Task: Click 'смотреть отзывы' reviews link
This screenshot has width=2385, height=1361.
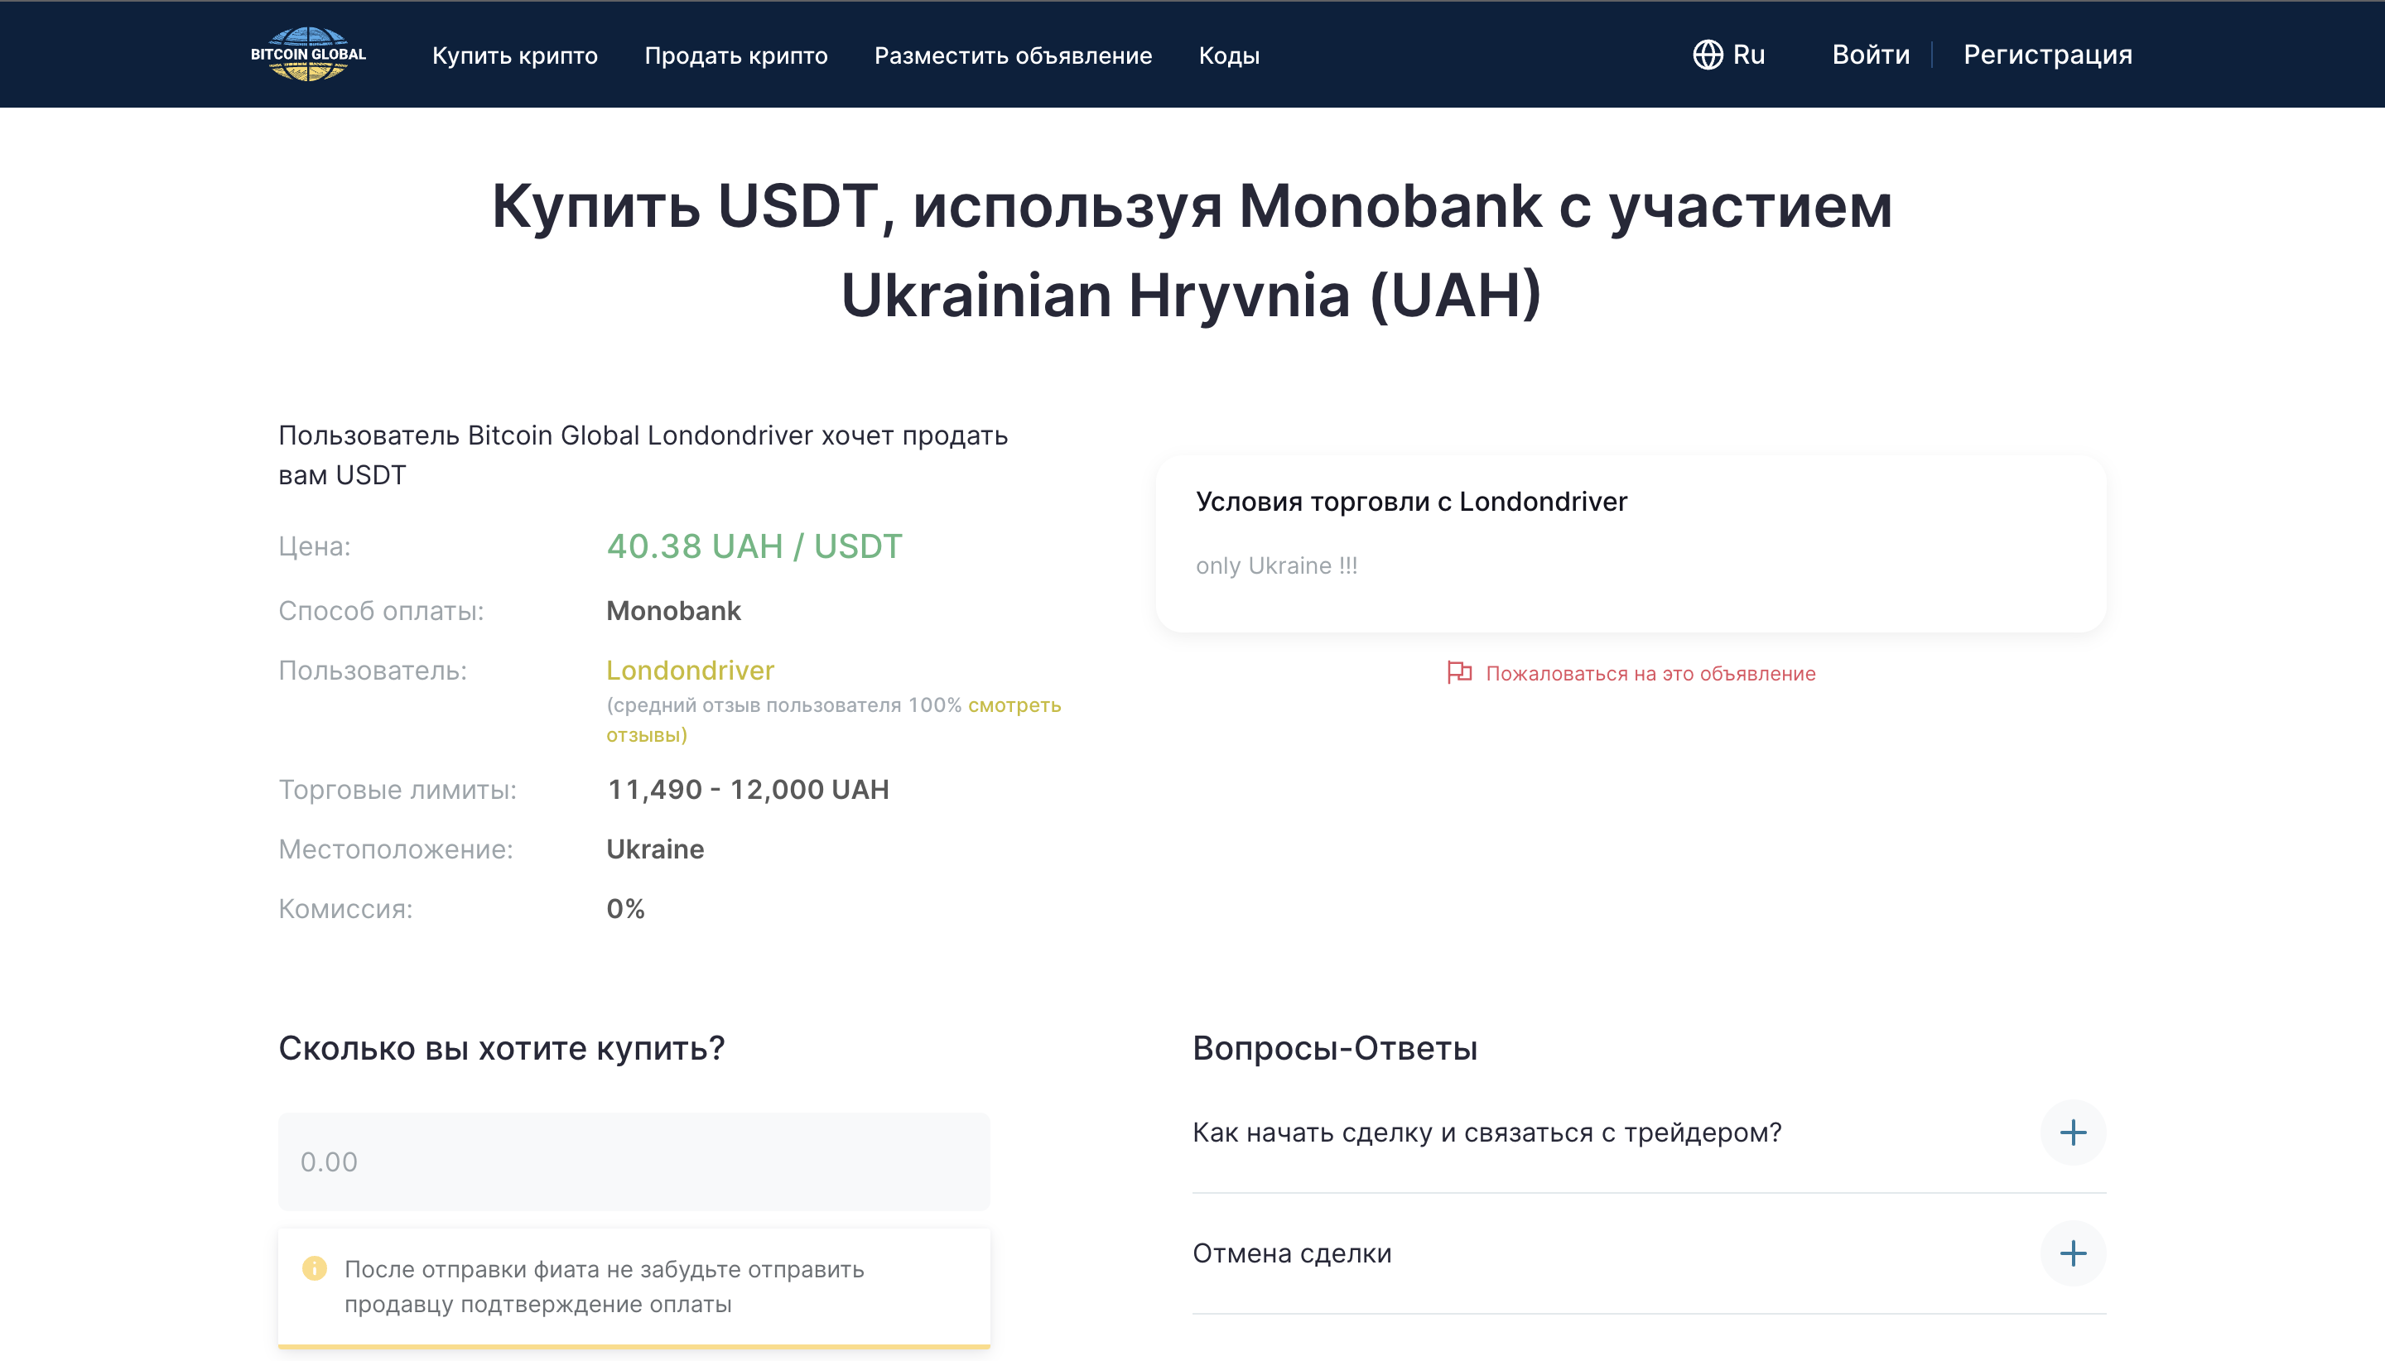Action: point(833,719)
